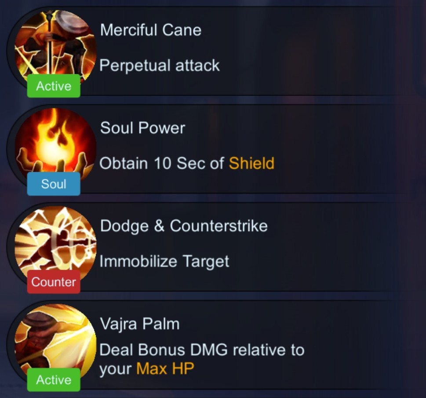The width and height of the screenshot is (426, 398).
Task: Select the Dodge & Counterstrike title
Action: 184,226
